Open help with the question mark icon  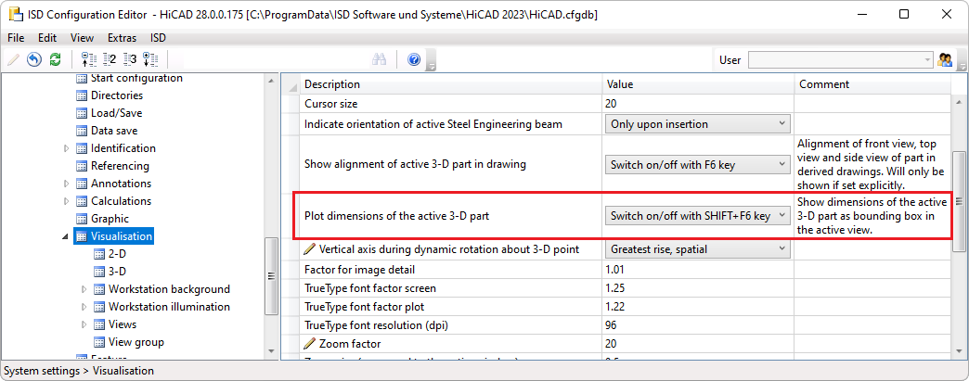(414, 59)
